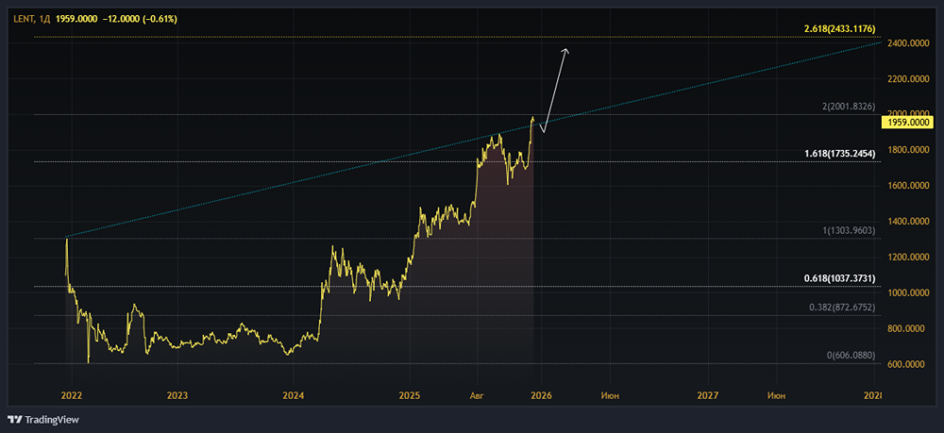Click the 600.0000 price axis label
Screen dimensions: 944x433
[908, 364]
